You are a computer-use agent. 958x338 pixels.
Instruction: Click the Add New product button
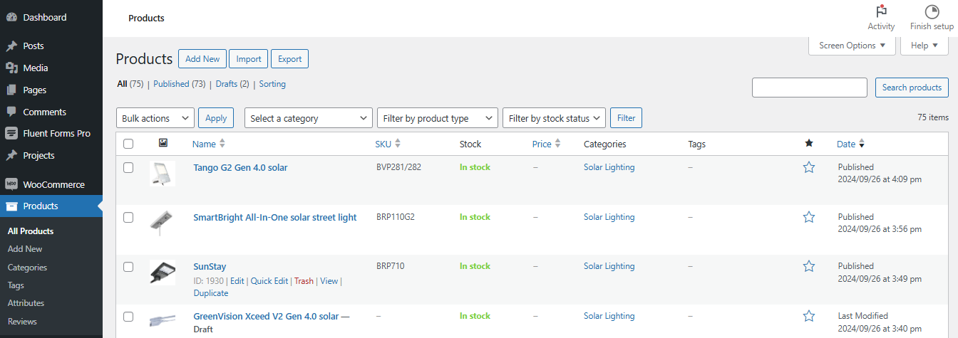tap(202, 59)
